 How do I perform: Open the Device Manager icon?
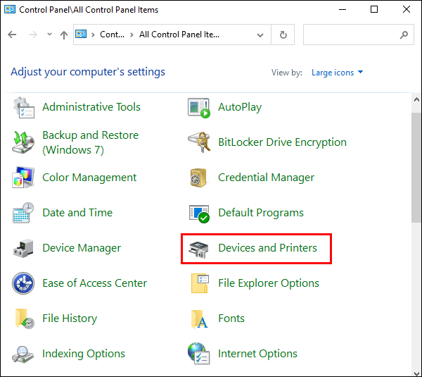pyautogui.click(x=23, y=248)
